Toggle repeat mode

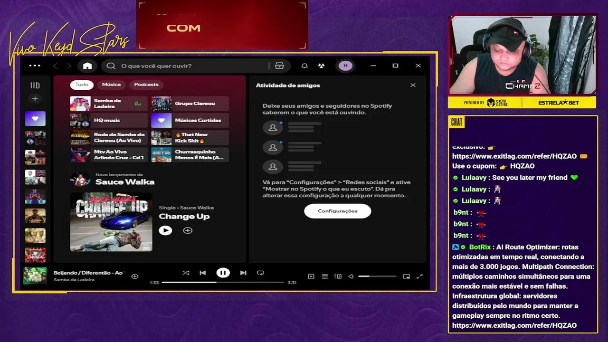pos(260,273)
